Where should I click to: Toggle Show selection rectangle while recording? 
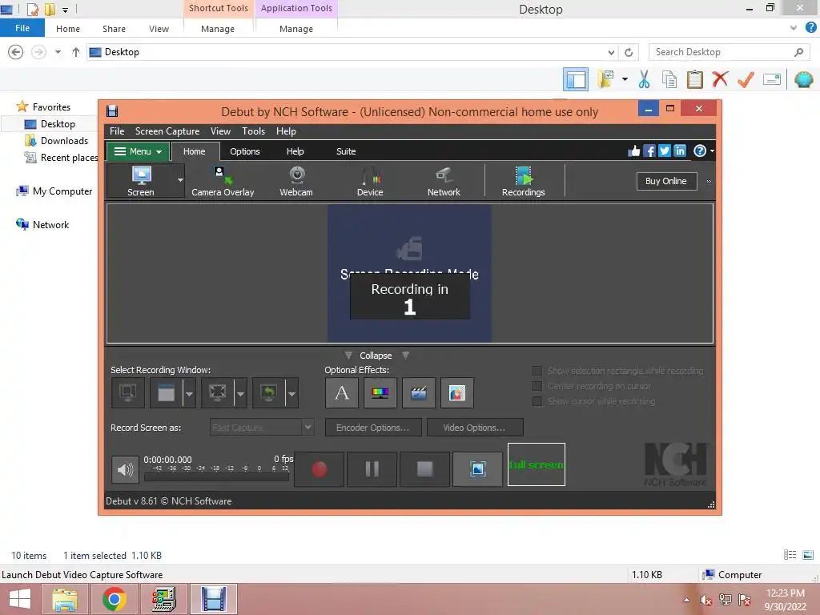coord(537,371)
